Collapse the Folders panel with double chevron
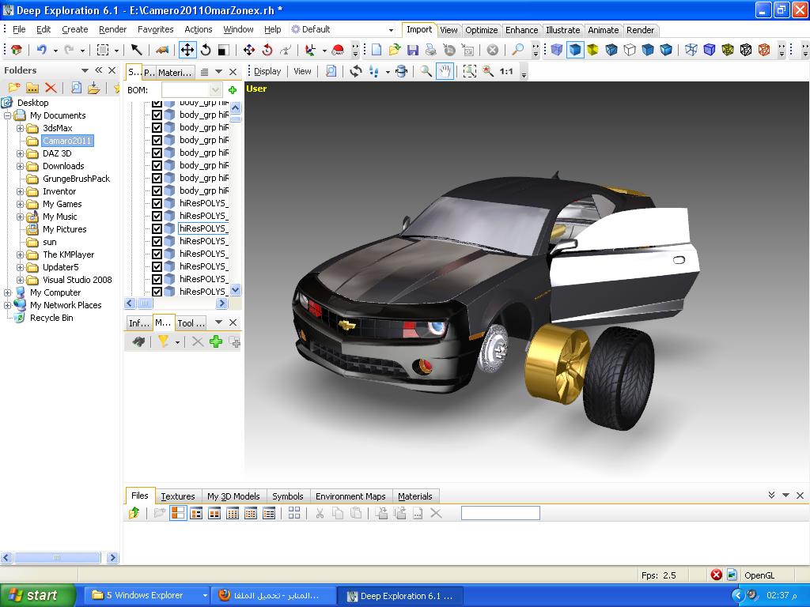 (99, 70)
